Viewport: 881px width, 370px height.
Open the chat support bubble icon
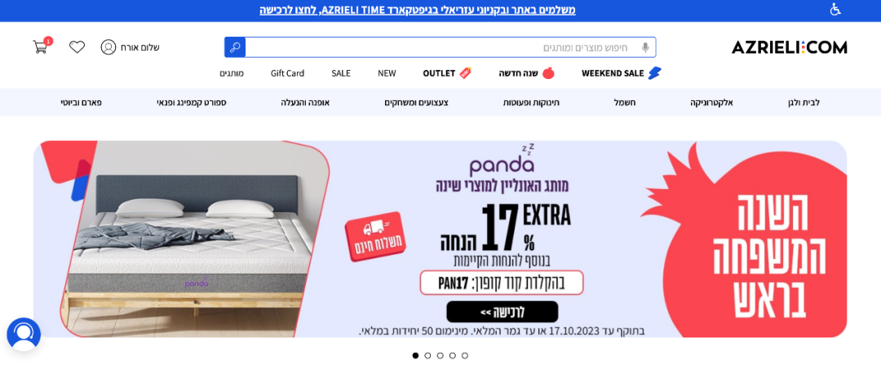(24, 335)
